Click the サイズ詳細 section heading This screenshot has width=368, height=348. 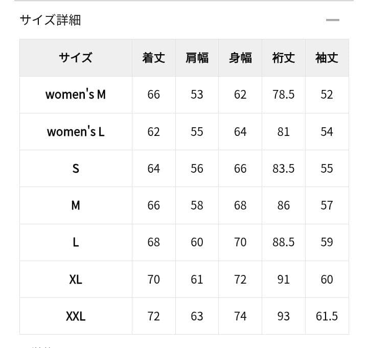point(50,20)
